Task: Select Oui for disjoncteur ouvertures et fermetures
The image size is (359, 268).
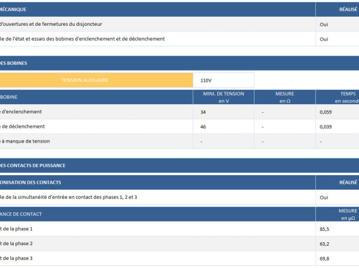Action: click(324, 25)
